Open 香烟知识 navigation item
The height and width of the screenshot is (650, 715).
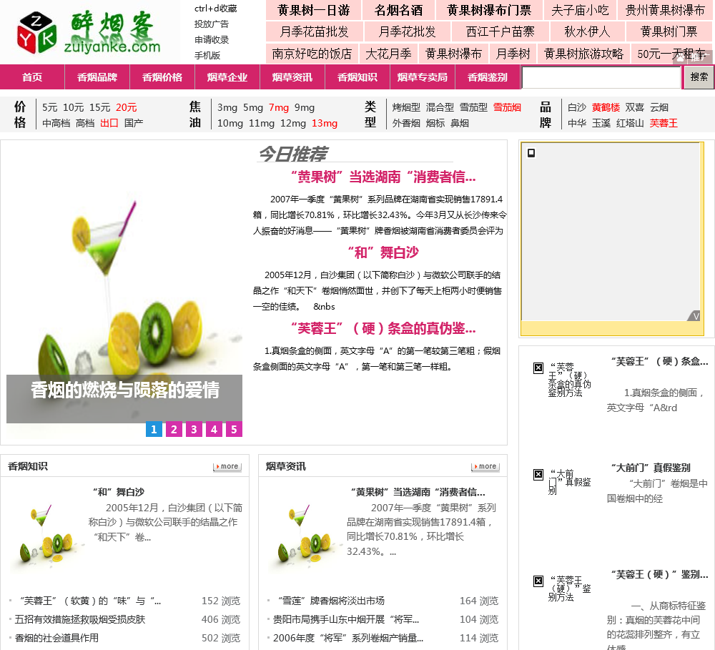357,77
